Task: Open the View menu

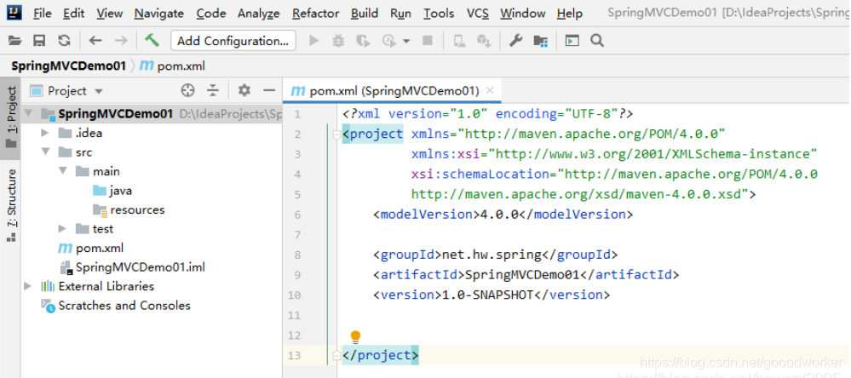Action: pyautogui.click(x=110, y=13)
